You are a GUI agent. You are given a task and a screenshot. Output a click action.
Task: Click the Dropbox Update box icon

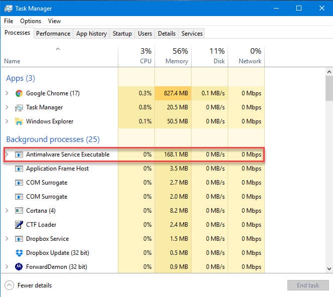[x=19, y=253]
